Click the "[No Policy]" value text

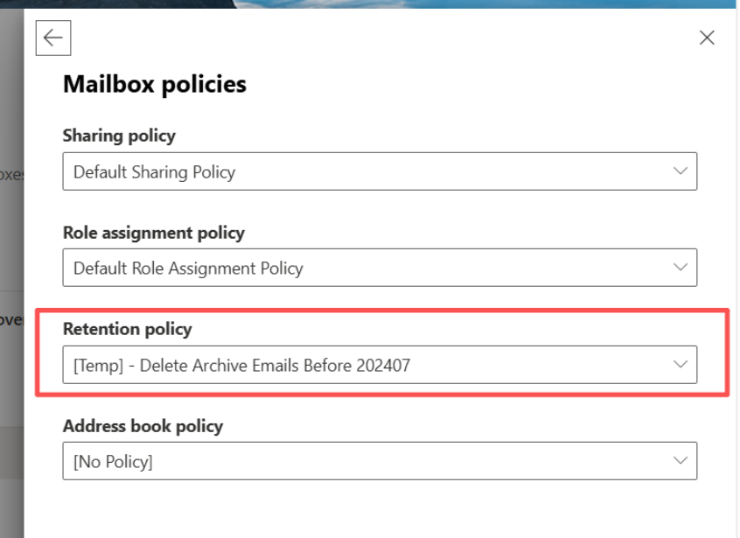point(113,462)
